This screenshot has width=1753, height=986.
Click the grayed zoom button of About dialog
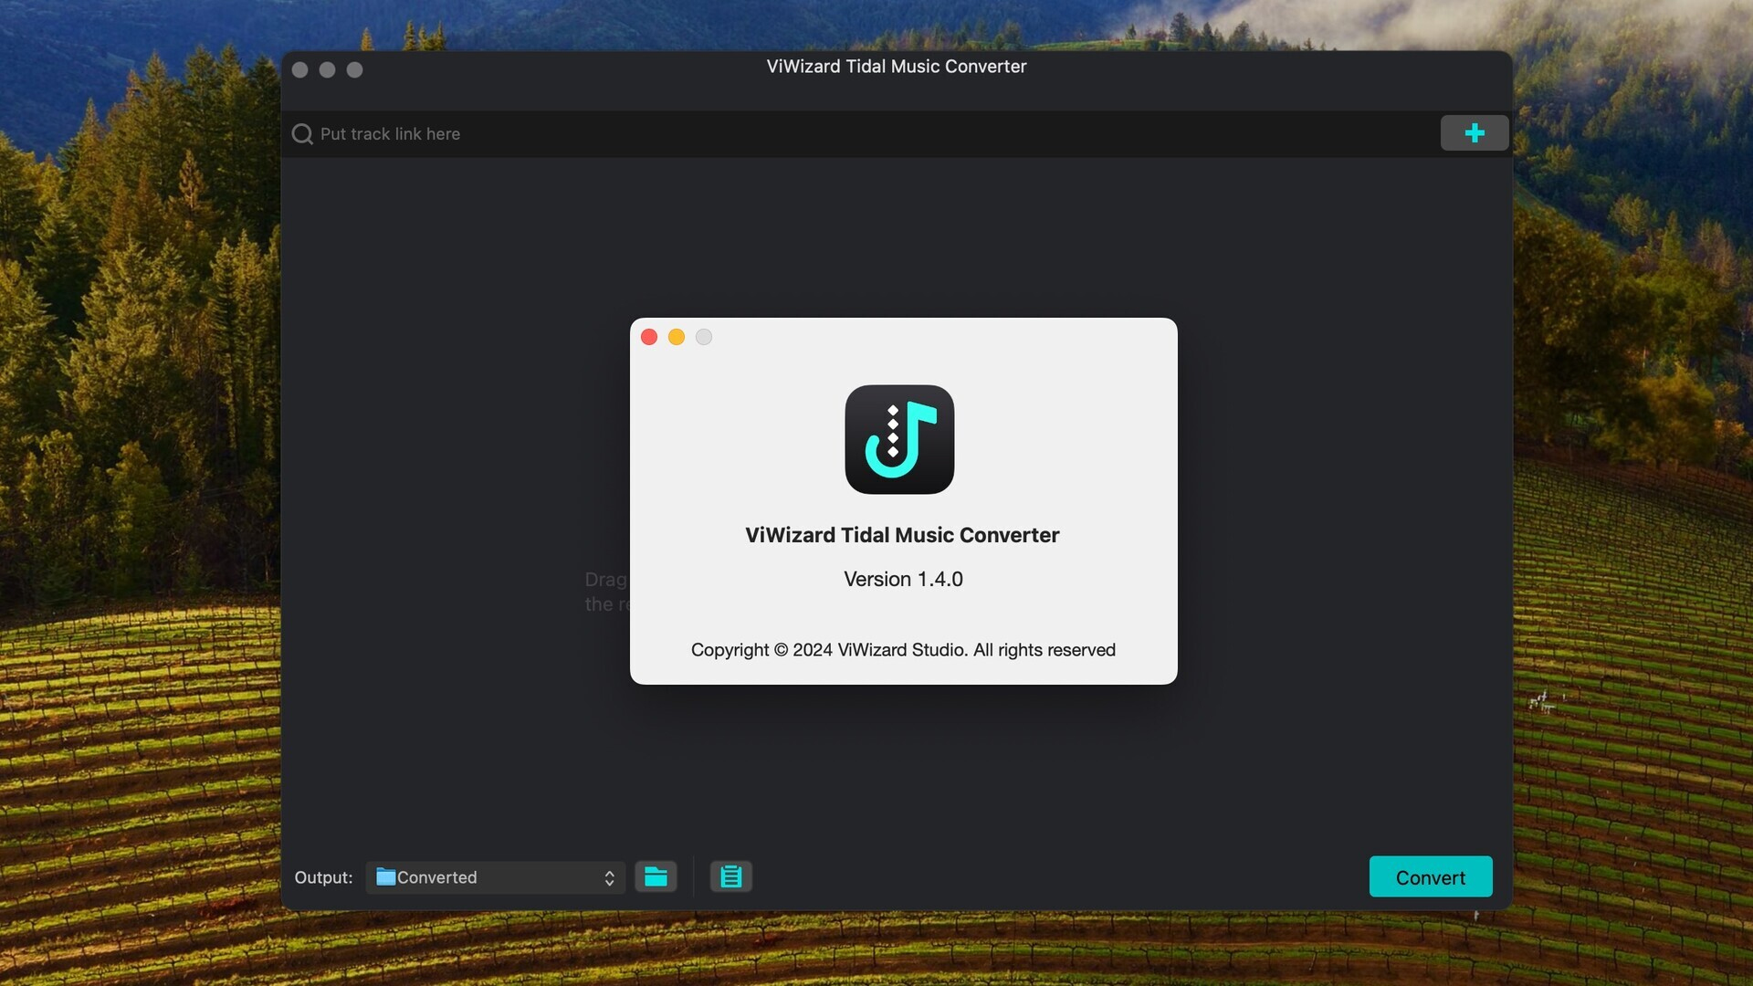click(x=704, y=337)
